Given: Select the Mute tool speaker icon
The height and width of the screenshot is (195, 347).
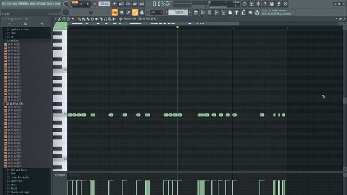Looking at the screenshot, I should coord(97,19).
